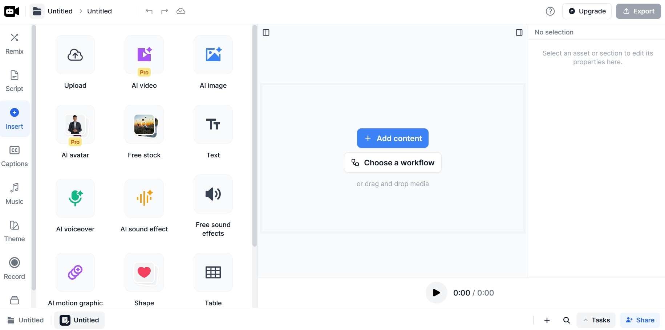Open the Remix sidebar tool
The height and width of the screenshot is (330, 665).
click(x=15, y=44)
